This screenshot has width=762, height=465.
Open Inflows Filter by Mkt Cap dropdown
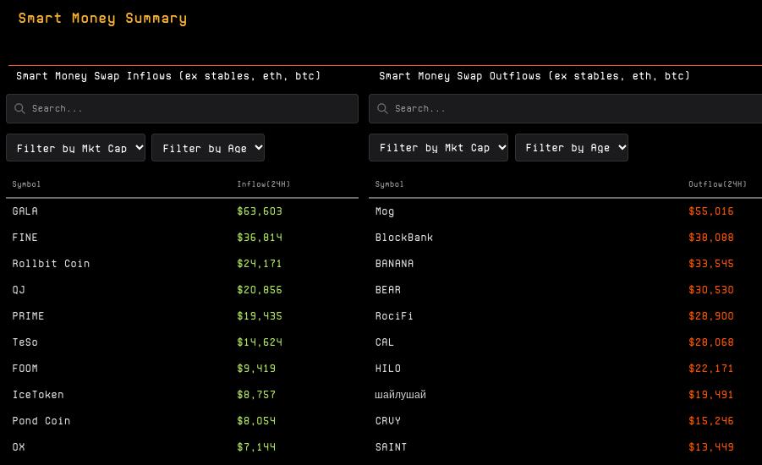[76, 148]
